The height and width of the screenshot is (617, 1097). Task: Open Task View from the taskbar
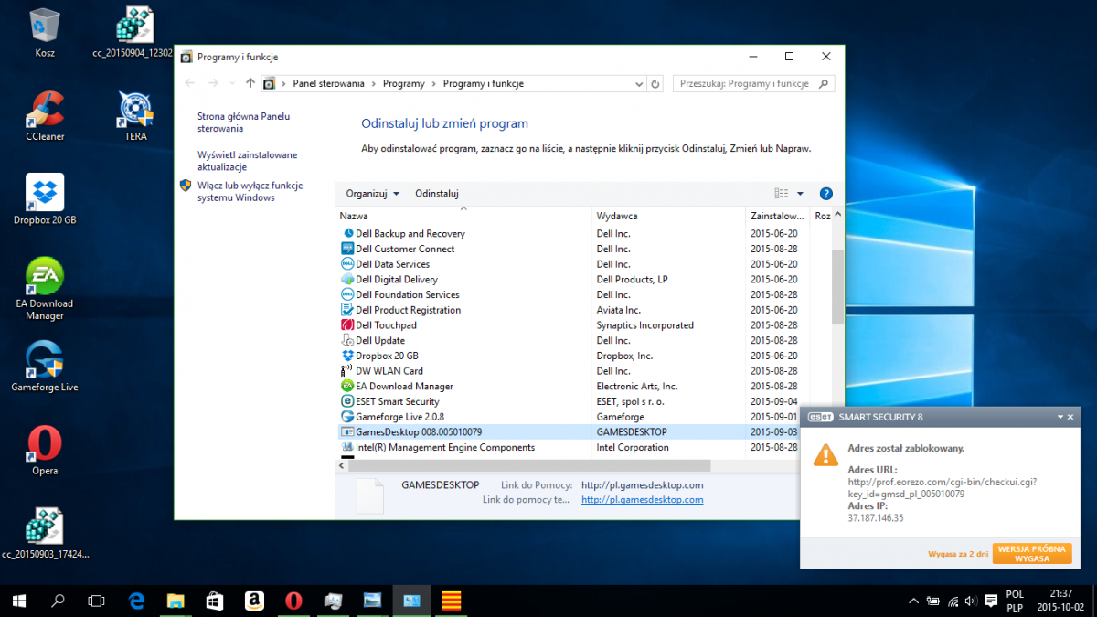96,601
